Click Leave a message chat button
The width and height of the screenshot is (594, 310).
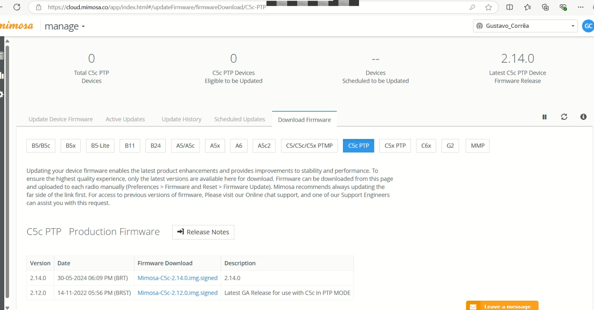(x=502, y=306)
